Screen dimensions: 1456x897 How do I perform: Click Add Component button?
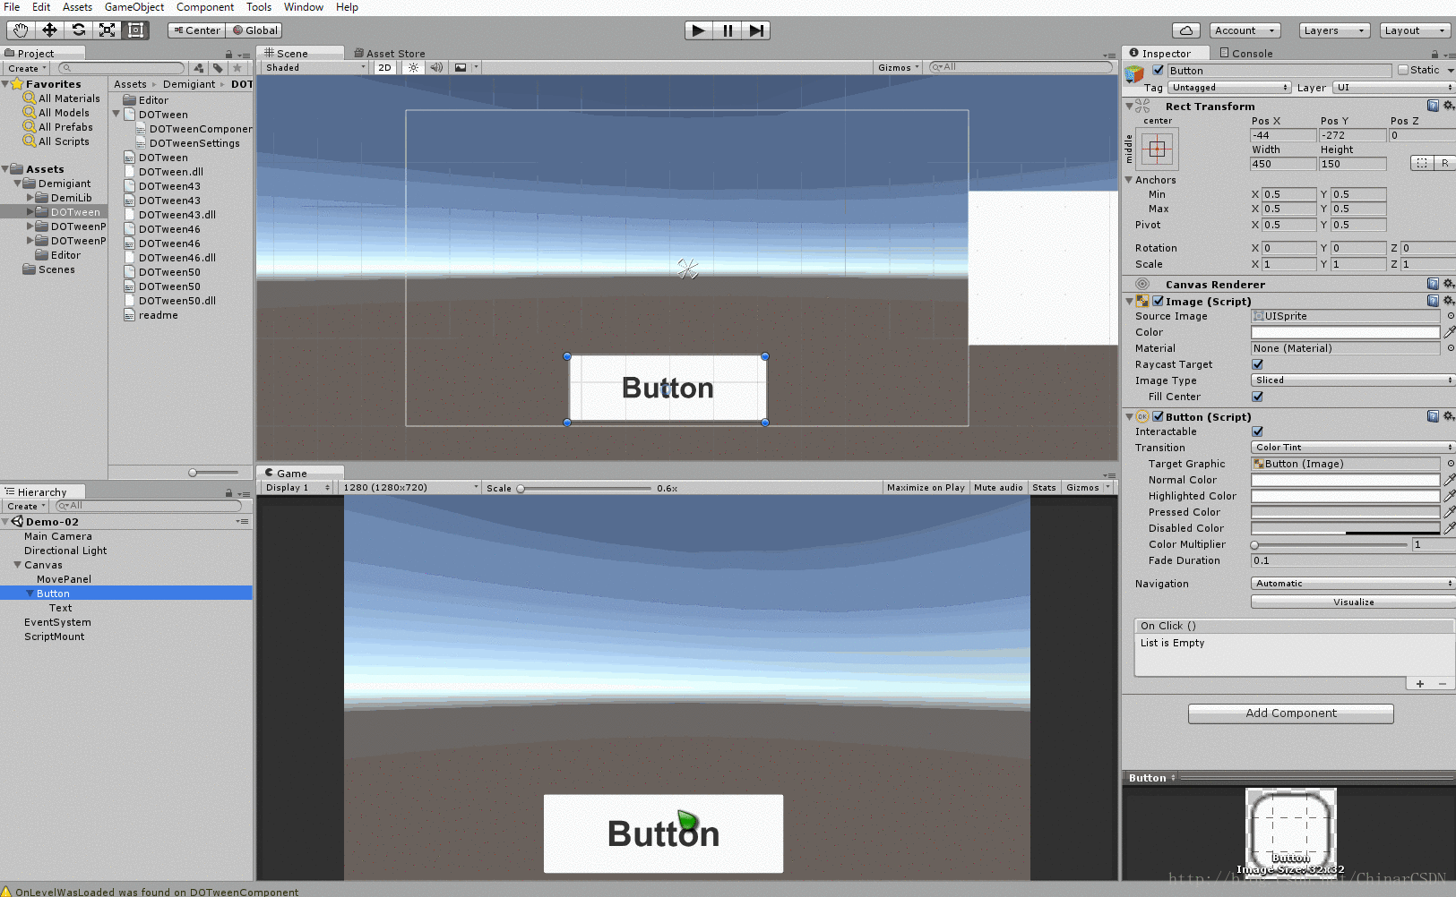[1291, 713]
